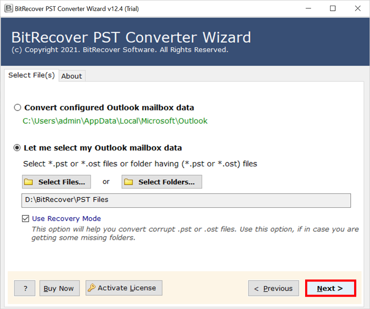Click the green Outlook AppData path text

click(x=115, y=121)
